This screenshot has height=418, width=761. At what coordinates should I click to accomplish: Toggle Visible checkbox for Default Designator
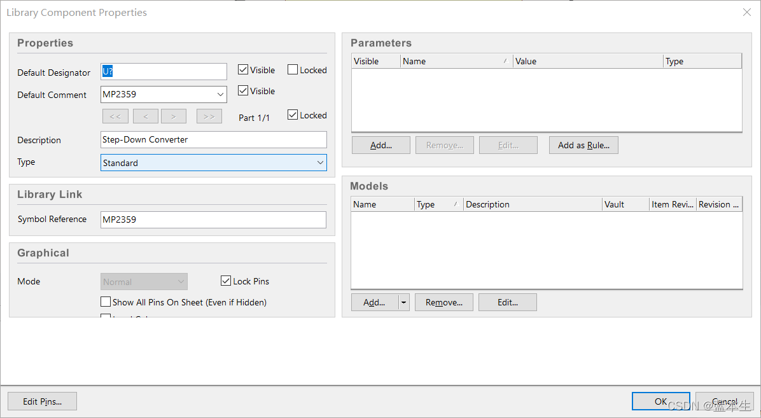pos(243,70)
